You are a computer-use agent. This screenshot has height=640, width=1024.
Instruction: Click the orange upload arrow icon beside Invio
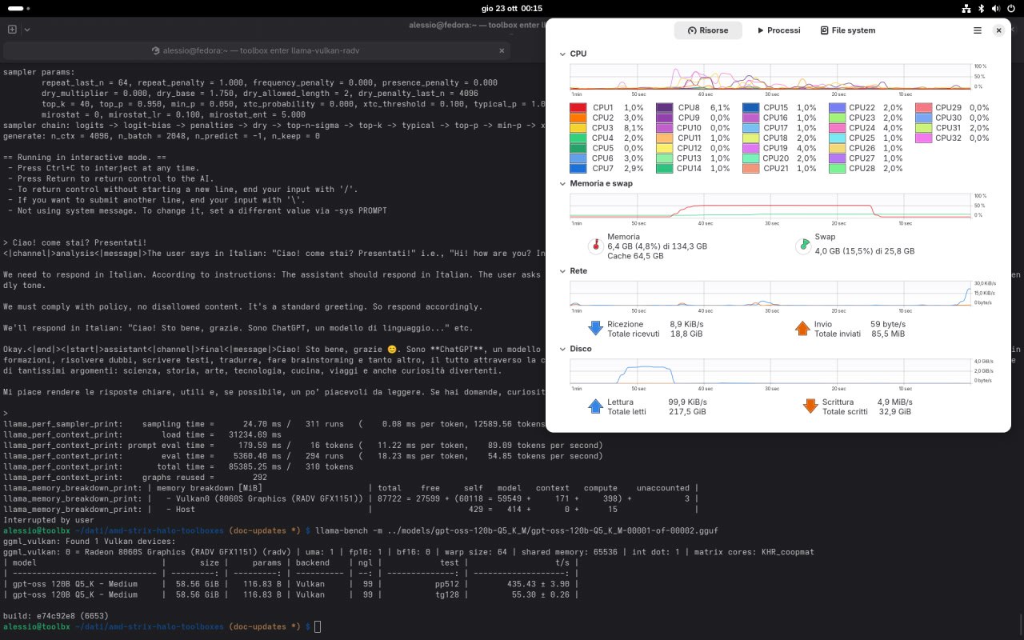coord(803,328)
